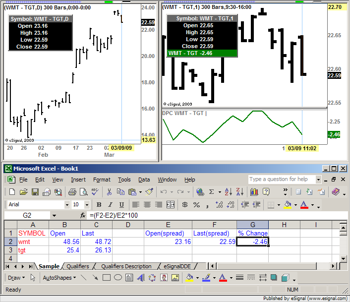Image resolution: width=350 pixels, height=302 pixels.
Task: Open a file with the Open folder icon
Action: click(23, 192)
